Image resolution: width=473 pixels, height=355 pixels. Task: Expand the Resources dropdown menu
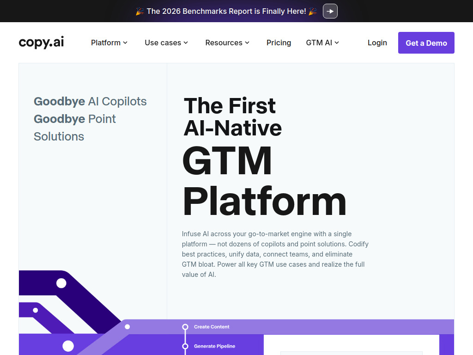pos(227,43)
